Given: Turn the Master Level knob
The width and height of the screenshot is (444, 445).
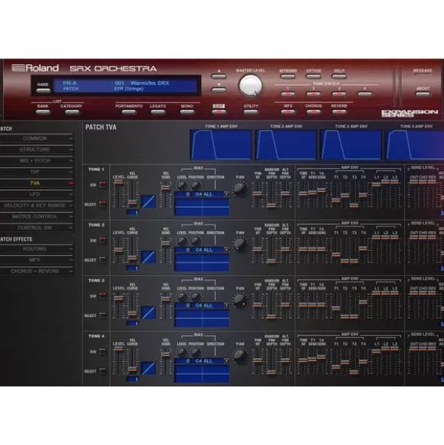Looking at the screenshot, I should (251, 86).
